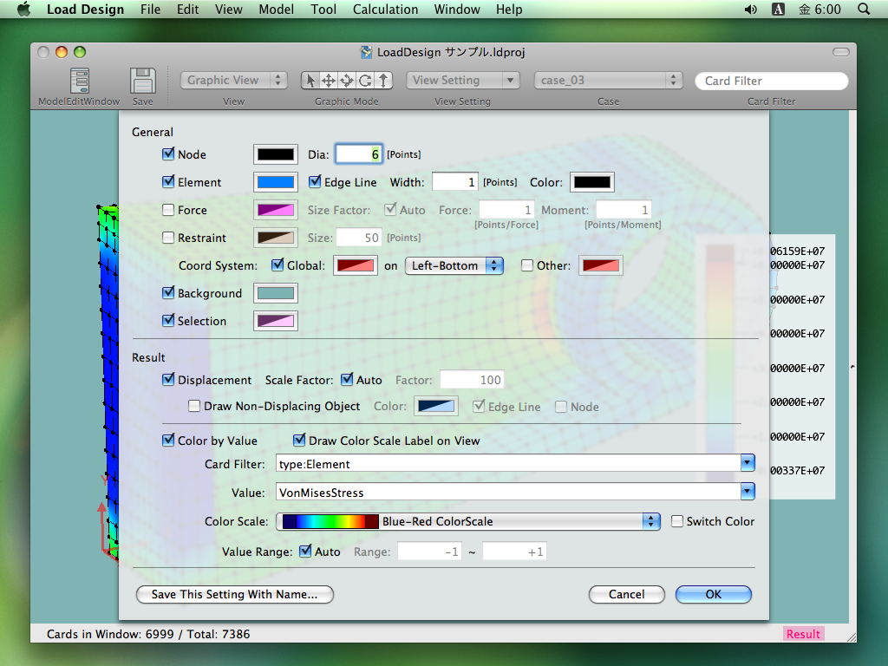This screenshot has width=888, height=666.
Task: Click the Card Filter search field in toolbar
Action: point(771,81)
